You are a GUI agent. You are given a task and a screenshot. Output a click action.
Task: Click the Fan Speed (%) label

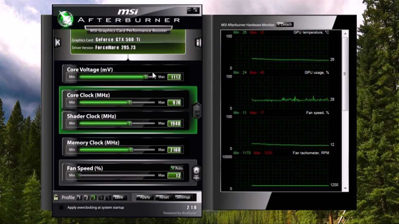point(85,168)
